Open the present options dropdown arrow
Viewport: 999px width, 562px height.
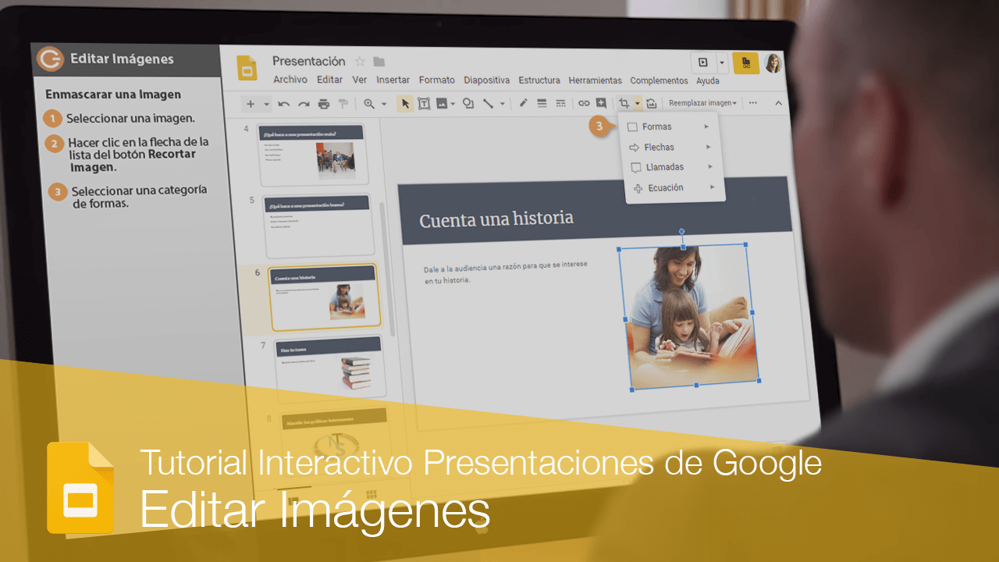[x=722, y=62]
